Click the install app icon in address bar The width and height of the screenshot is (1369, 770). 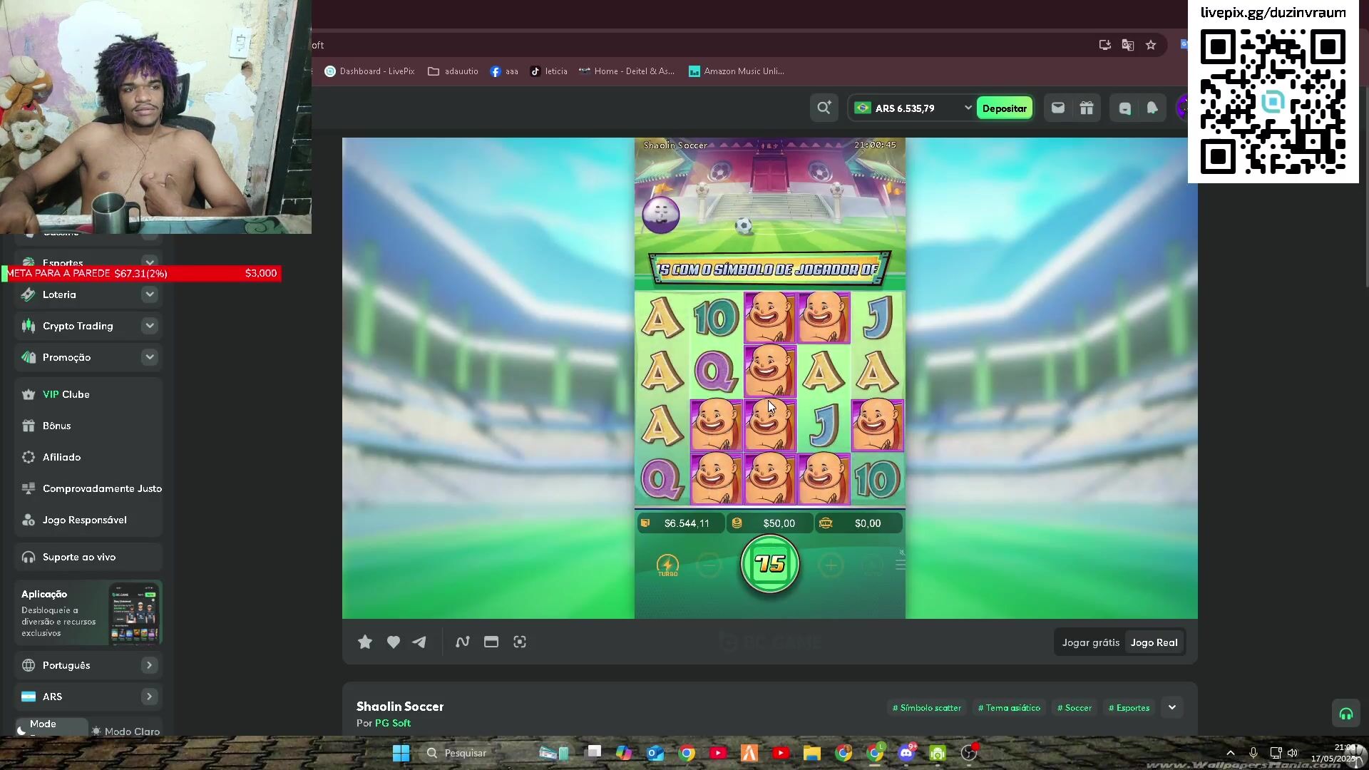(1104, 45)
